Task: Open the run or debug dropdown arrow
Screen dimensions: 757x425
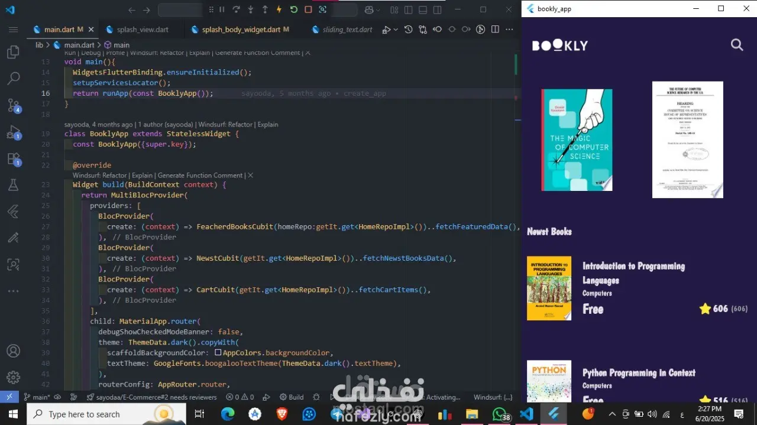Action: [x=396, y=30]
